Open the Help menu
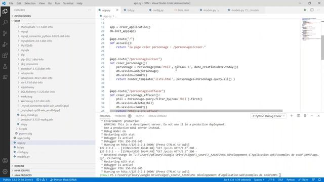 pos(79,4)
